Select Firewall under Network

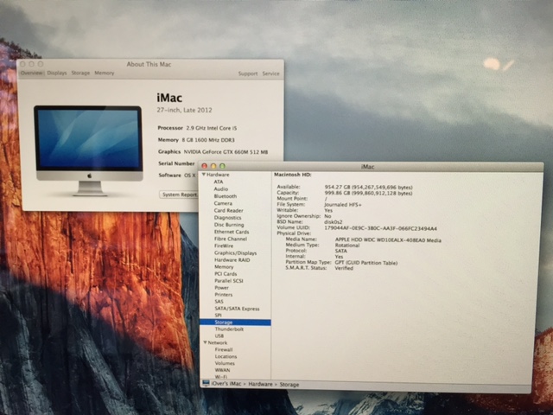pos(224,349)
